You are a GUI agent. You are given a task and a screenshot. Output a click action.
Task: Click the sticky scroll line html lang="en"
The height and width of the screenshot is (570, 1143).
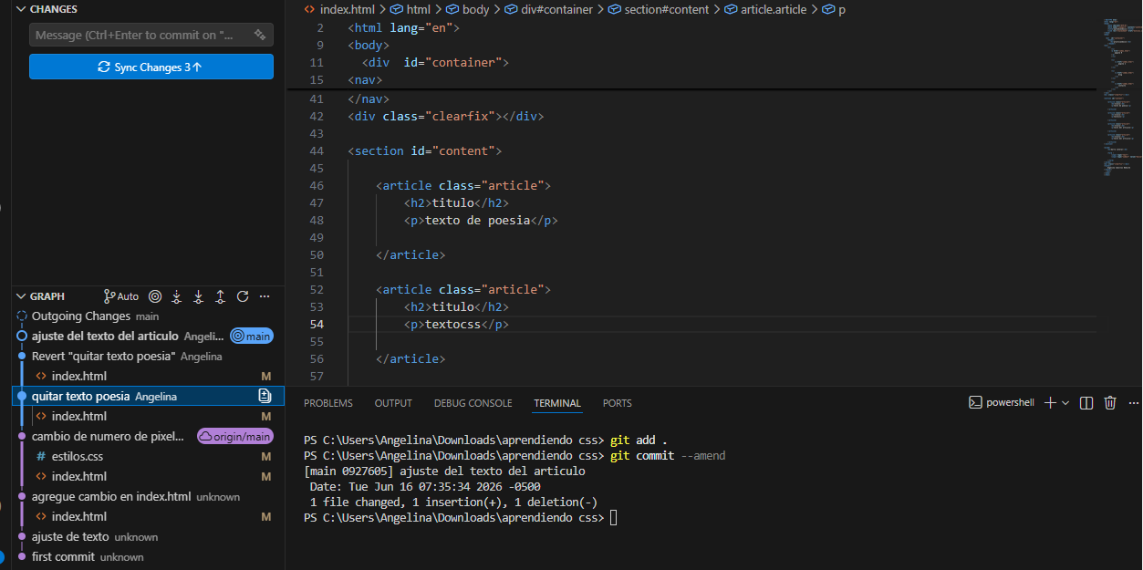[x=403, y=28]
